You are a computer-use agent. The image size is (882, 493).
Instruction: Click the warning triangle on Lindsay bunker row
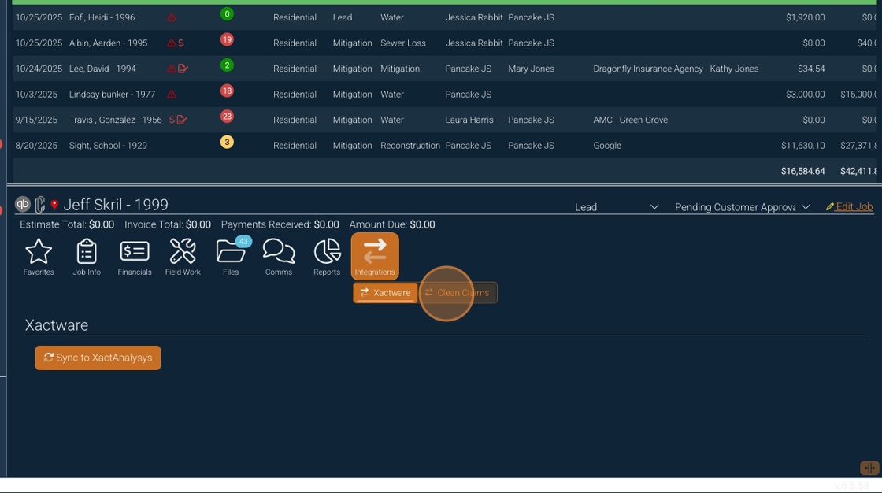172,94
